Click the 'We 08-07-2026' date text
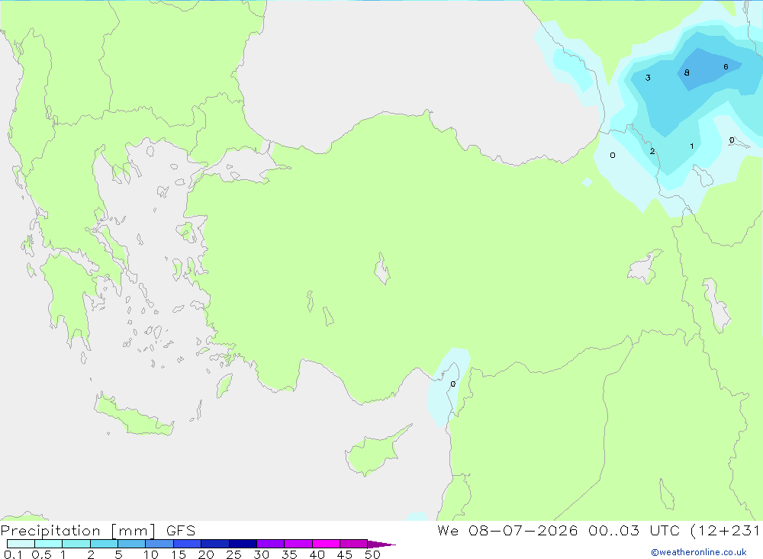Viewport: 763px width, 559px height. (507, 530)
